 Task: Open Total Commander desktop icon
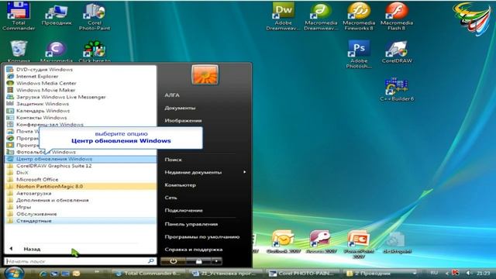click(x=19, y=15)
